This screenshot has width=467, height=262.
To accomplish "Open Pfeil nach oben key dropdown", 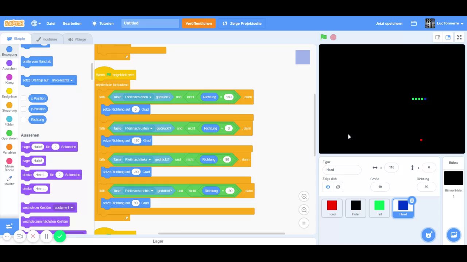I will pyautogui.click(x=138, y=97).
